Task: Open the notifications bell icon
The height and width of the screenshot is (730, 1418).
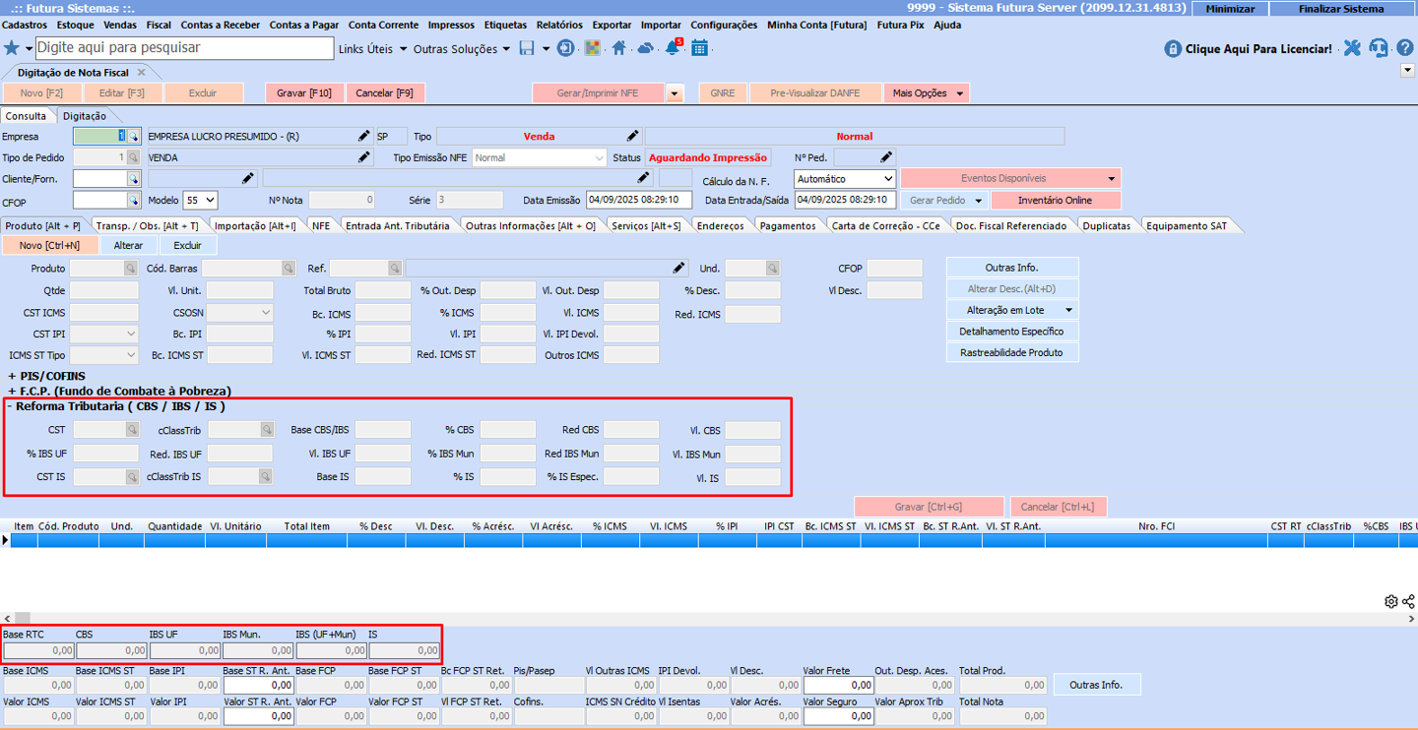Action: [x=673, y=48]
